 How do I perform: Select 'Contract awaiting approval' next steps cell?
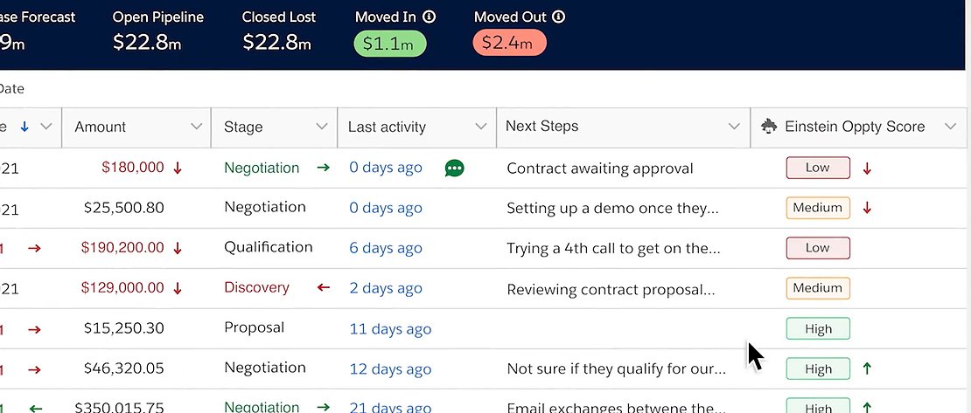(600, 169)
